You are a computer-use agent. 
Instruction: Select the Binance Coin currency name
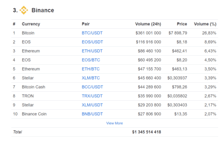tap(34, 114)
